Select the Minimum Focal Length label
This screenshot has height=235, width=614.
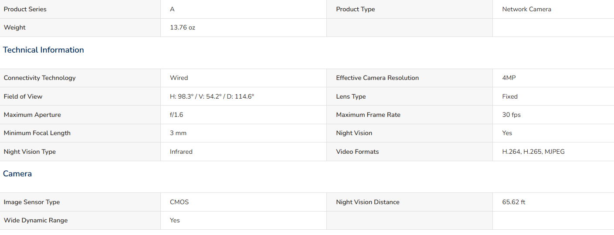pyautogui.click(x=37, y=133)
